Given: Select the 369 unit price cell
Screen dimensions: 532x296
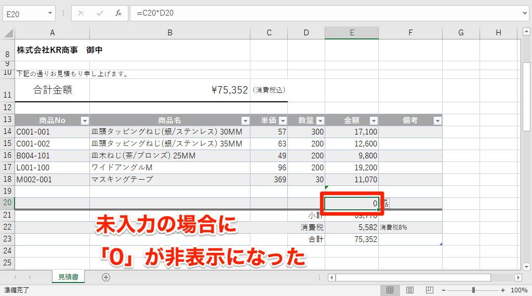Looking at the screenshot, I should pos(269,179).
